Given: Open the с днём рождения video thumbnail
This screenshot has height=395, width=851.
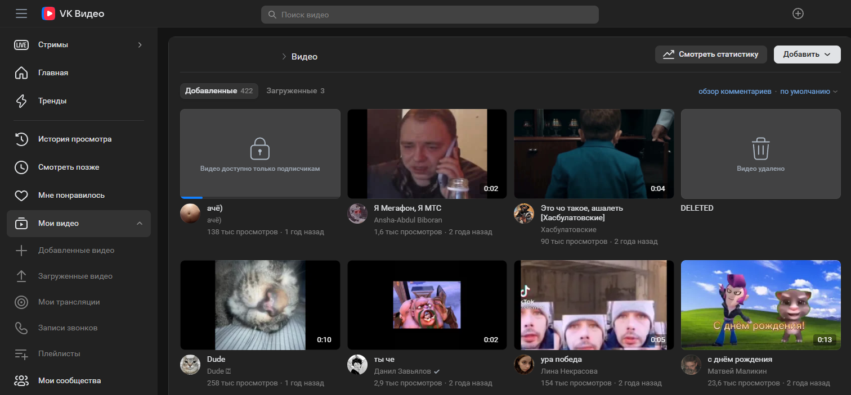Looking at the screenshot, I should click(x=760, y=305).
